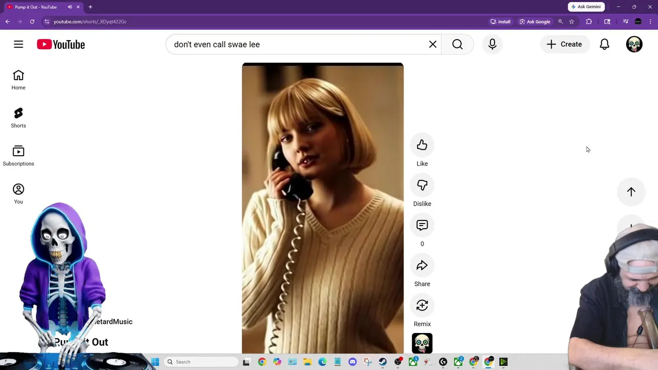Screen dimensions: 658x370
Task: Open the YouTube hamburger guide menu
Action: (x=19, y=44)
